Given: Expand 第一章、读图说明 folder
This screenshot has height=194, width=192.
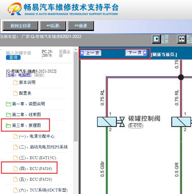Looking at the screenshot, I should point(28,104).
